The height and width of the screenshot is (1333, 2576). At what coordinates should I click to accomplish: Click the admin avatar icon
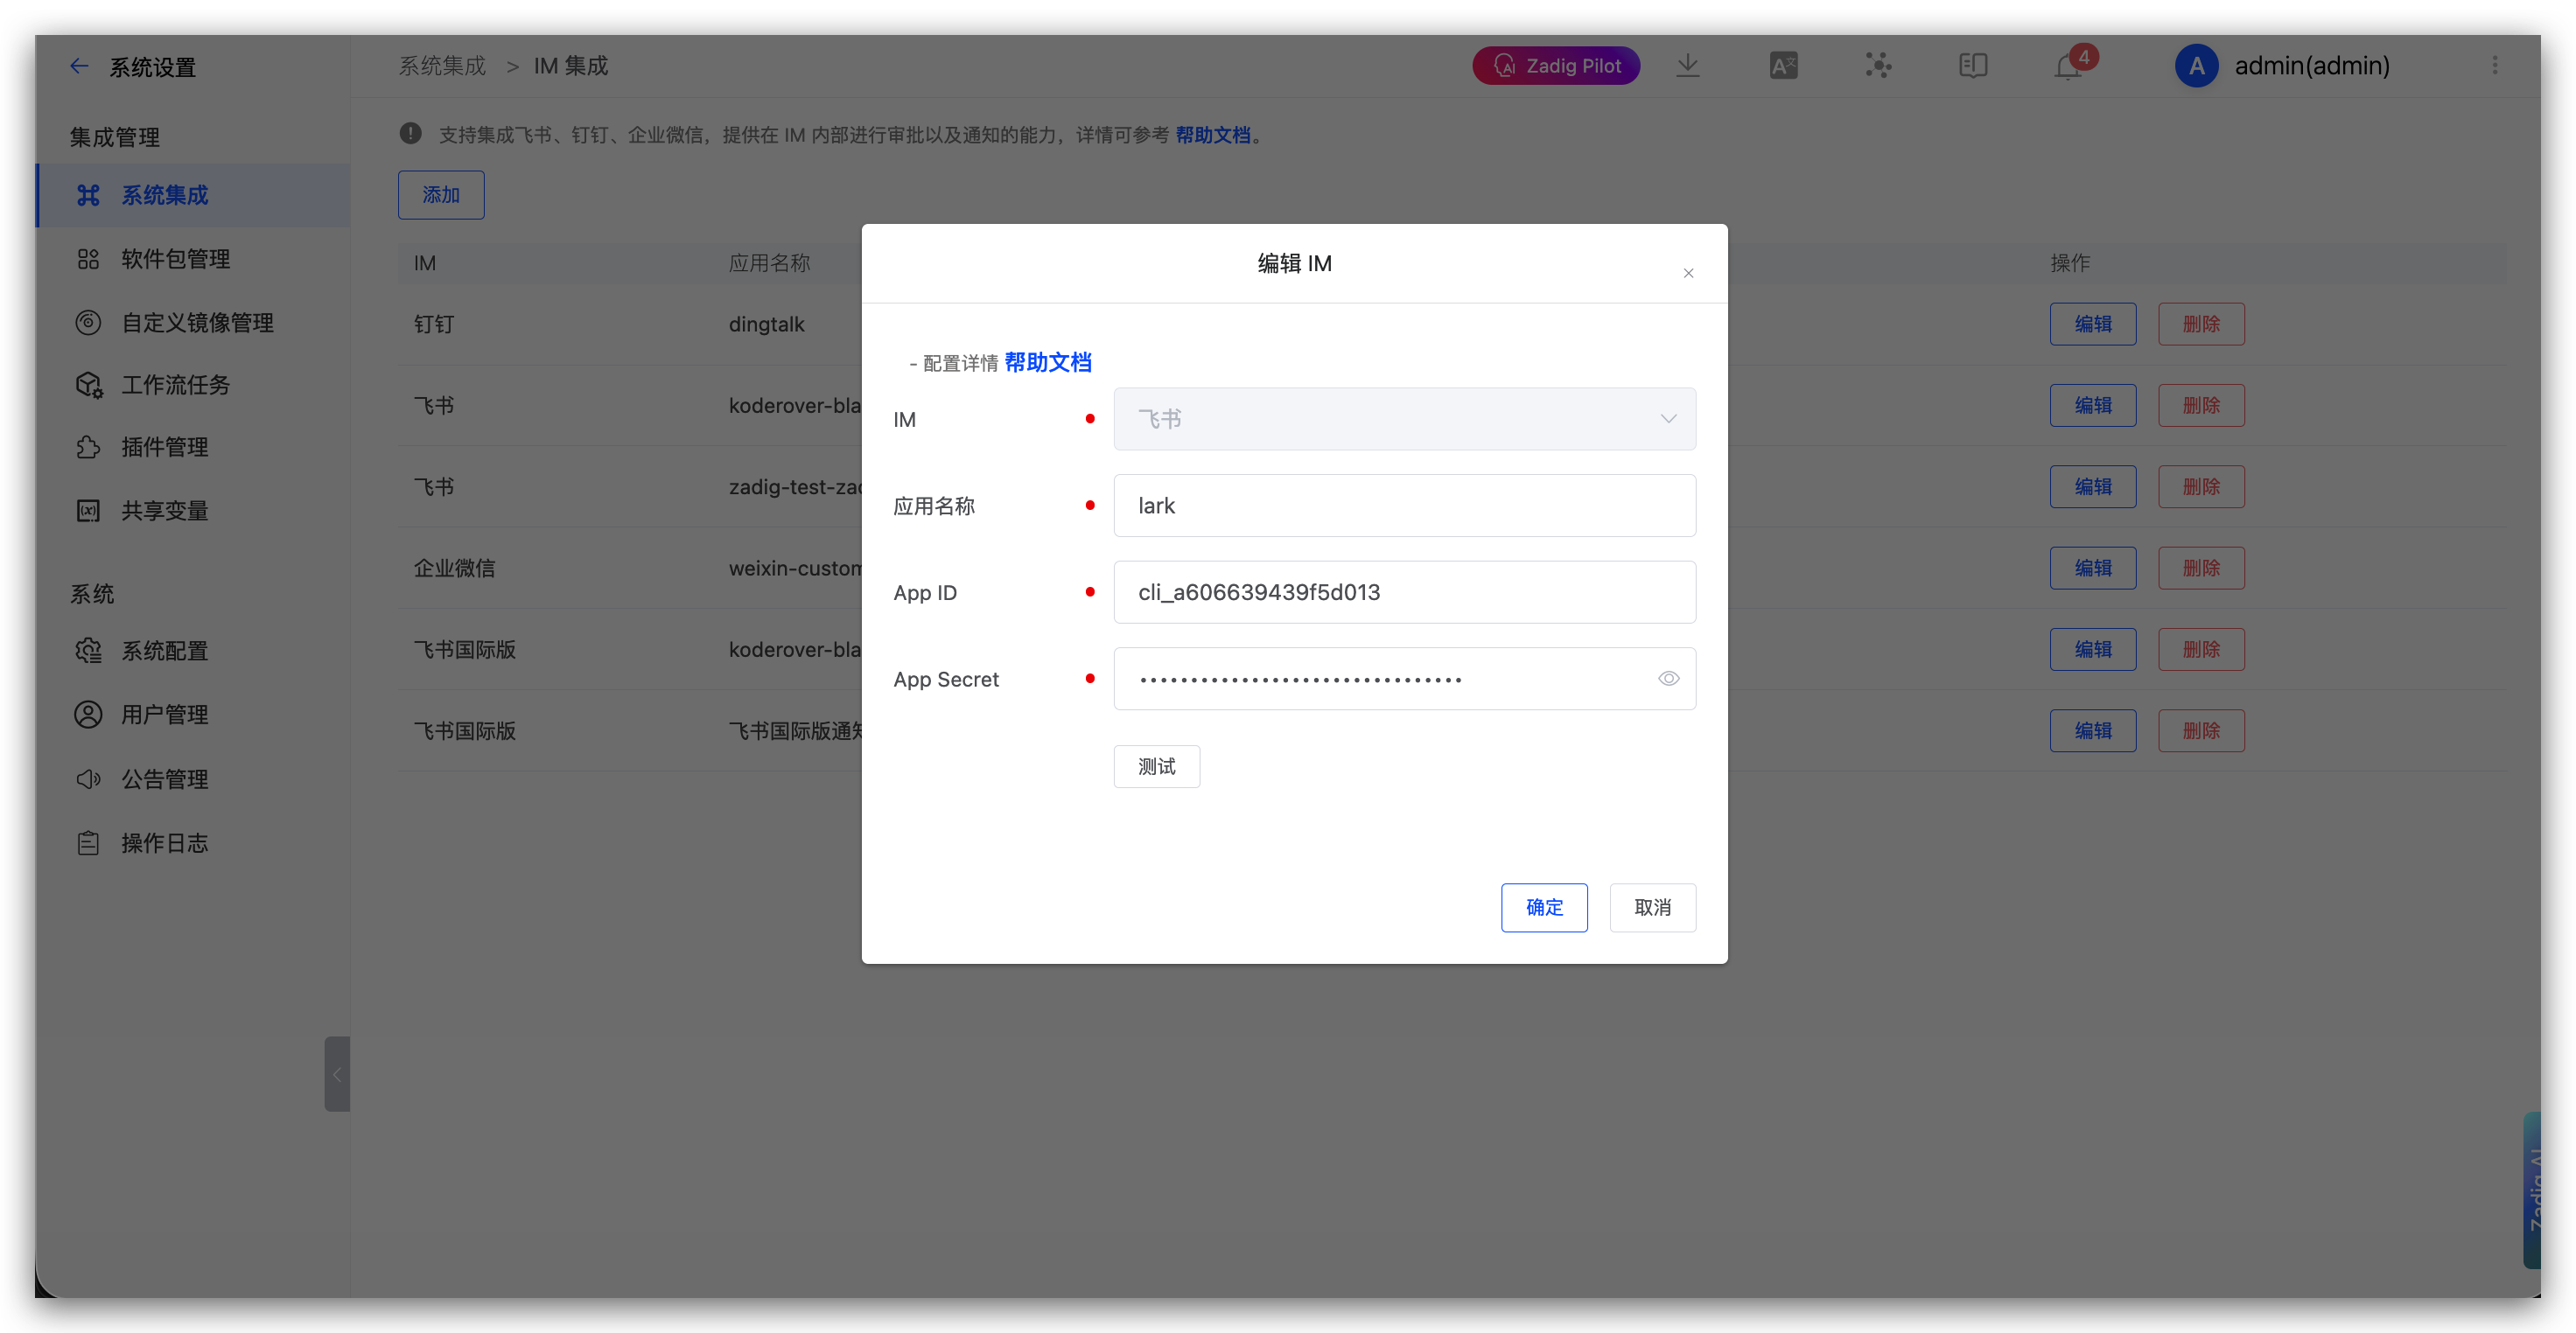point(2196,66)
